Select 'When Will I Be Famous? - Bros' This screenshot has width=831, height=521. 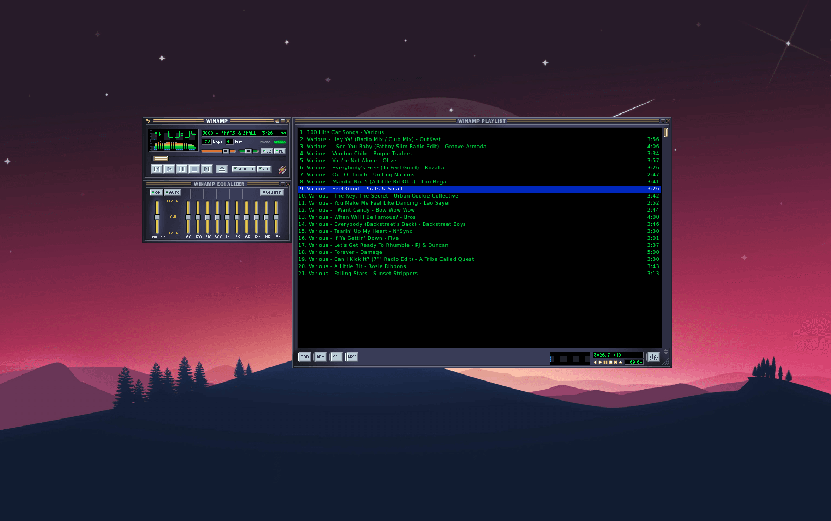479,217
